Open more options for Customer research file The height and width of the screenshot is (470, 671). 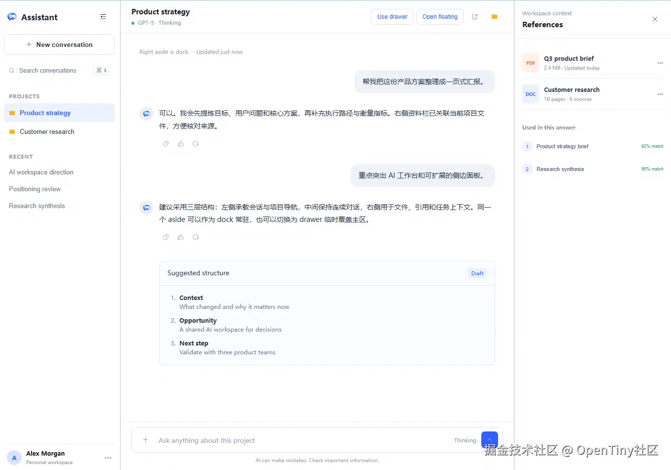[660, 94]
